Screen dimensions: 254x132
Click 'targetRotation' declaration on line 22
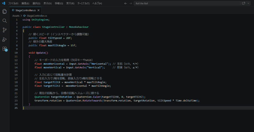(61, 97)
